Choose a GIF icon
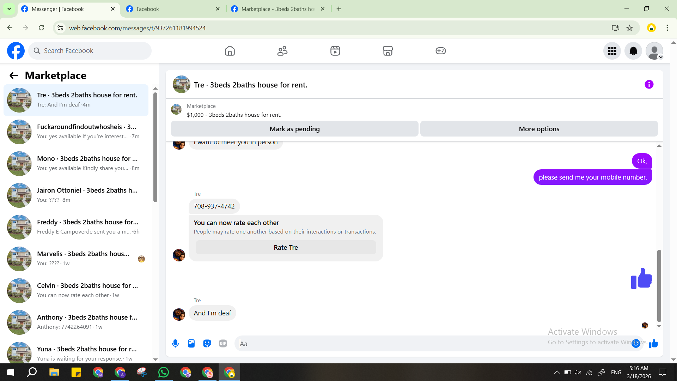 [x=223, y=343]
